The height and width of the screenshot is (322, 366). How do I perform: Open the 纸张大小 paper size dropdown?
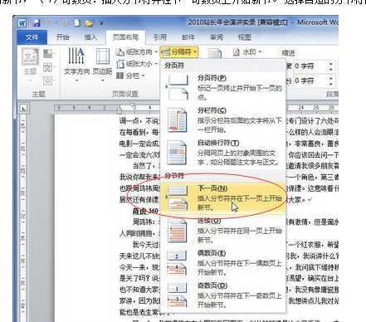[x=136, y=64]
